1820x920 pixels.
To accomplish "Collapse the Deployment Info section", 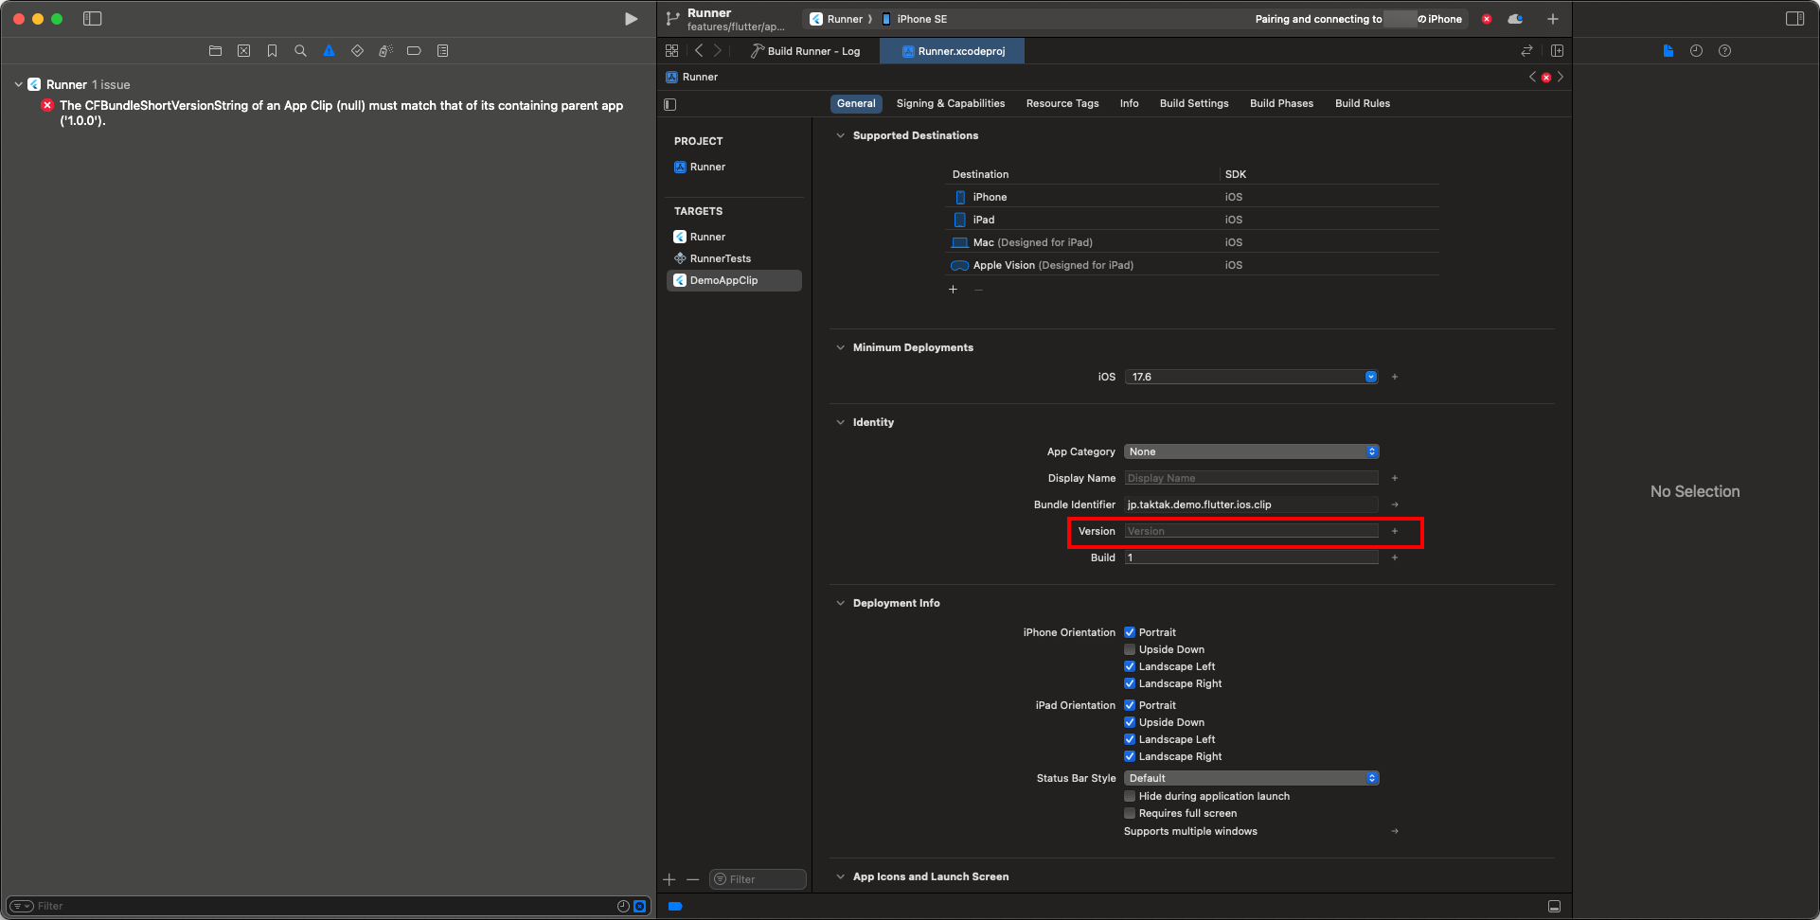I will [x=840, y=603].
